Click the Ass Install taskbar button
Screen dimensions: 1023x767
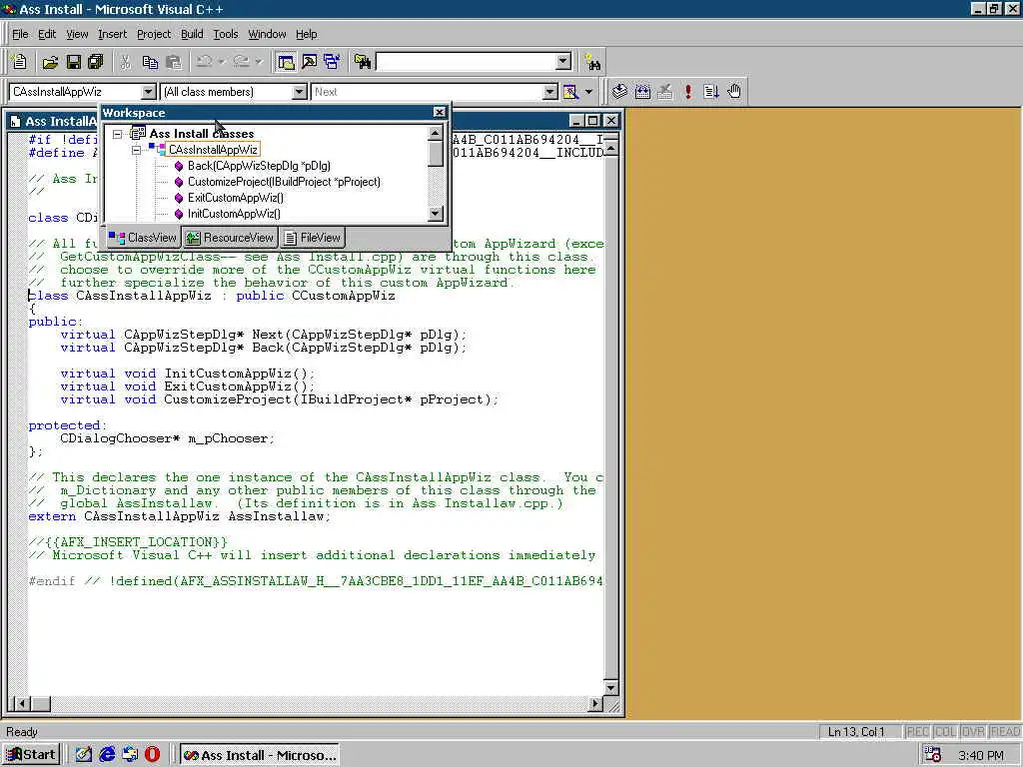260,755
